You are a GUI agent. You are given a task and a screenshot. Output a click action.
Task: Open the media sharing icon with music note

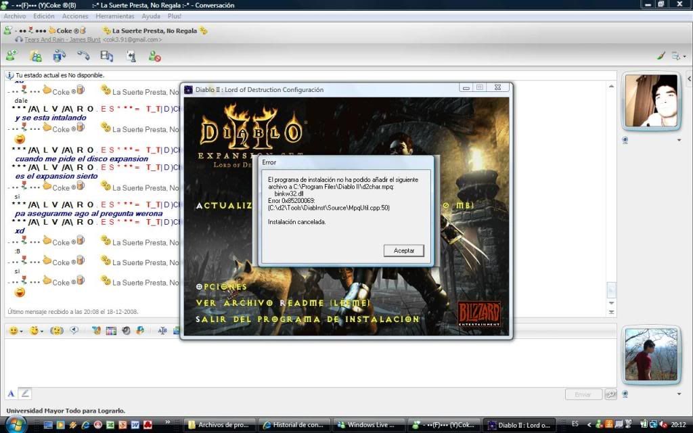[x=106, y=55]
